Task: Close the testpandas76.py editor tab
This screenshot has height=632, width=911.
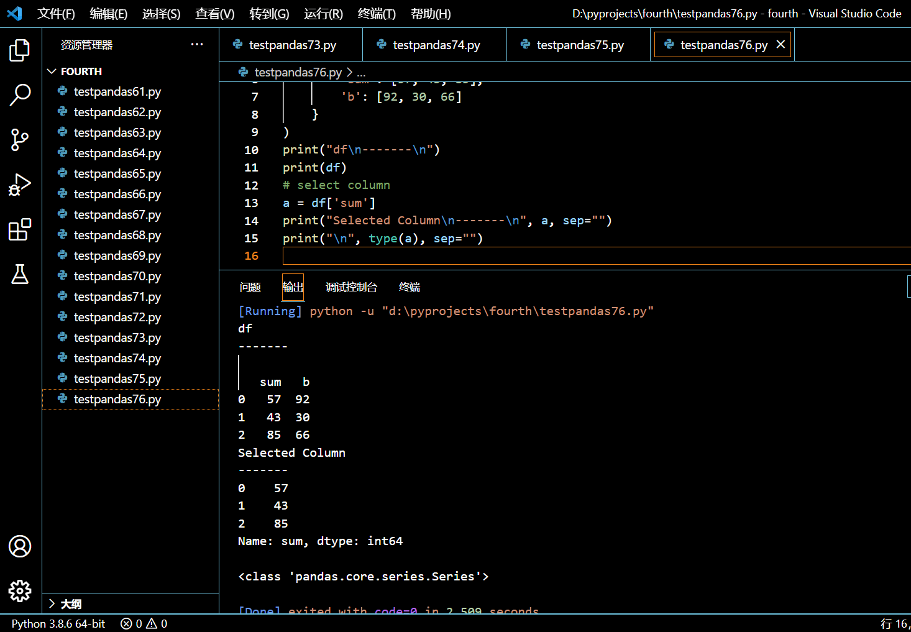Action: coord(781,44)
